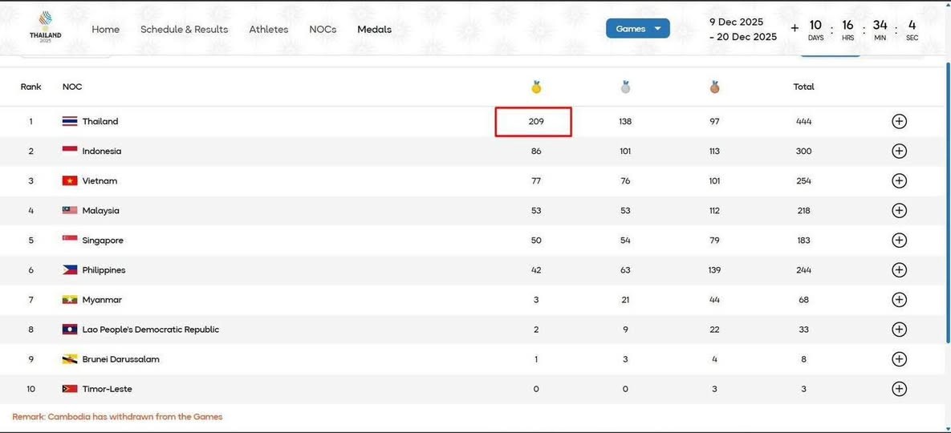Click the Vietnam flag icon
This screenshot has width=951, height=433.
70,181
